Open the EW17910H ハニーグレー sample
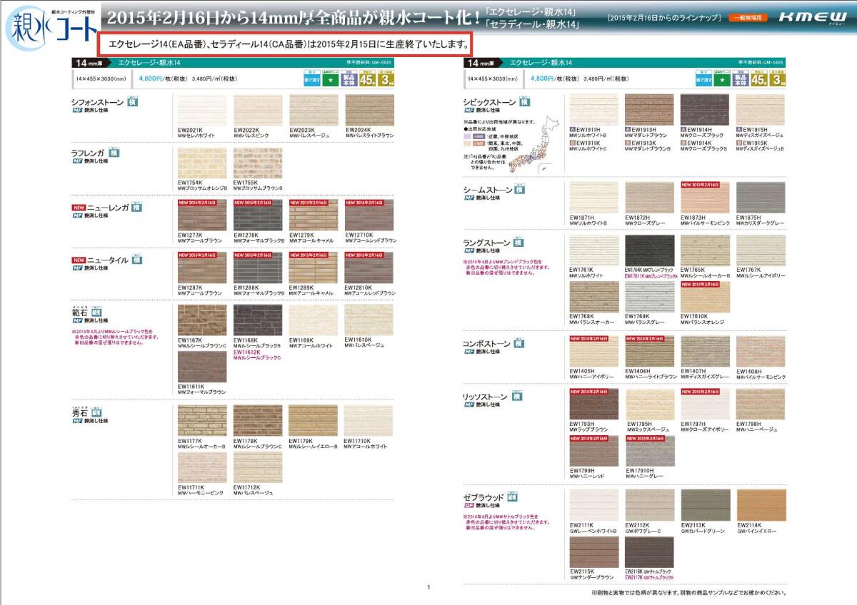This screenshot has width=857, height=605. tap(649, 451)
